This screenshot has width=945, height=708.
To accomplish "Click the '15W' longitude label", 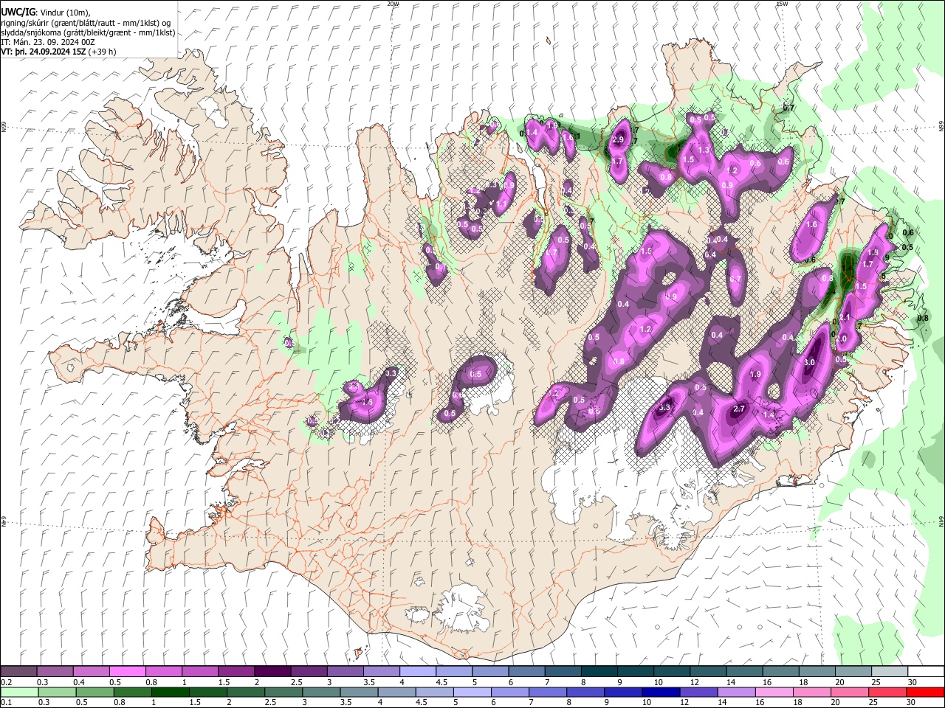I will (782, 4).
